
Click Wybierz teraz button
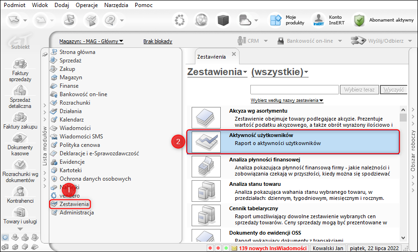(359, 90)
